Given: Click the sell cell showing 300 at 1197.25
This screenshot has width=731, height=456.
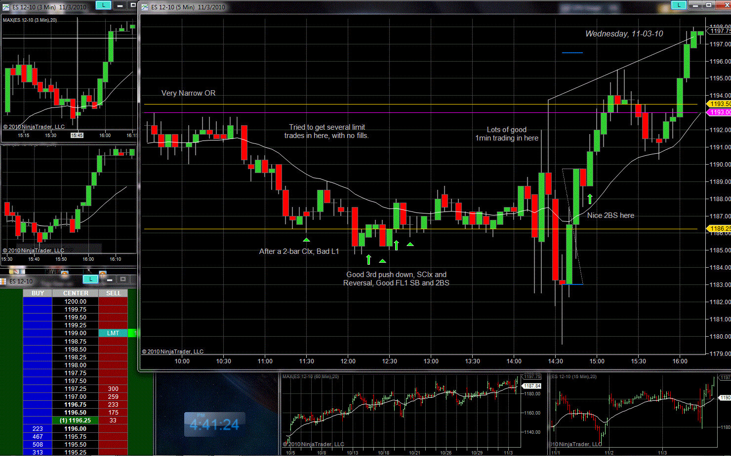Looking at the screenshot, I should point(113,389).
